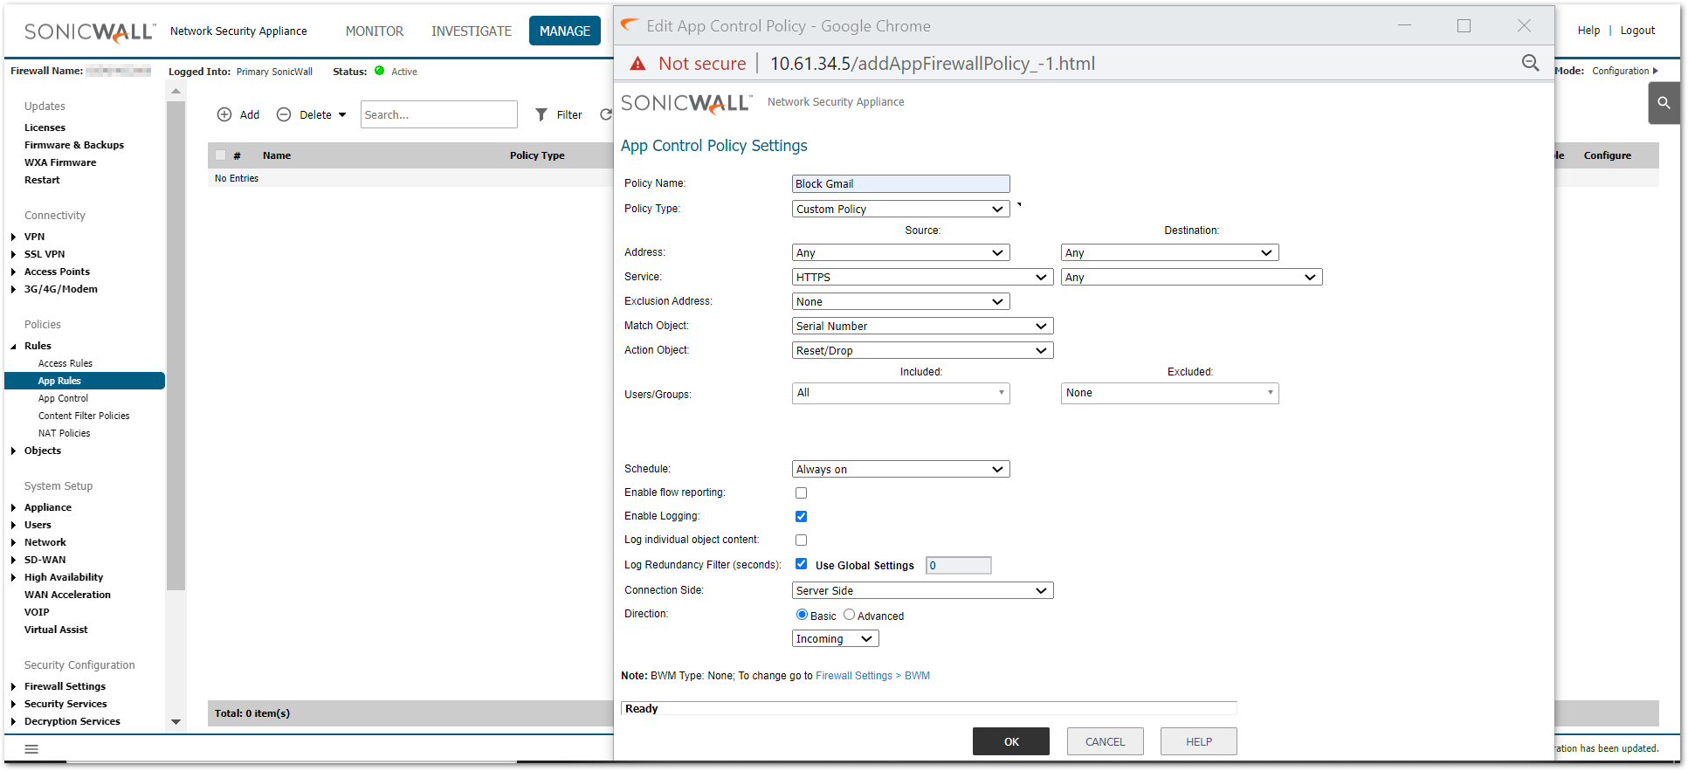Open the Incoming direction dropdown
The image size is (1688, 771).
[x=835, y=638]
